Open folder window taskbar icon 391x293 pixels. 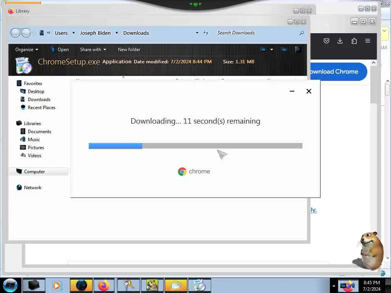(x=176, y=285)
